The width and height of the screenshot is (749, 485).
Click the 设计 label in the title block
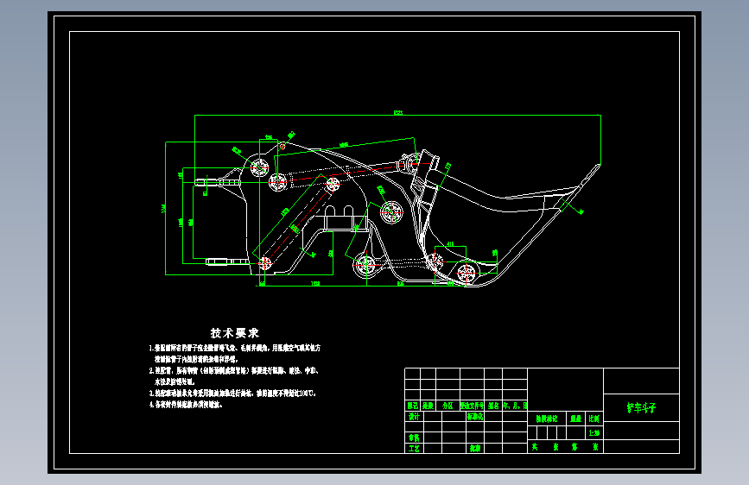coord(414,416)
